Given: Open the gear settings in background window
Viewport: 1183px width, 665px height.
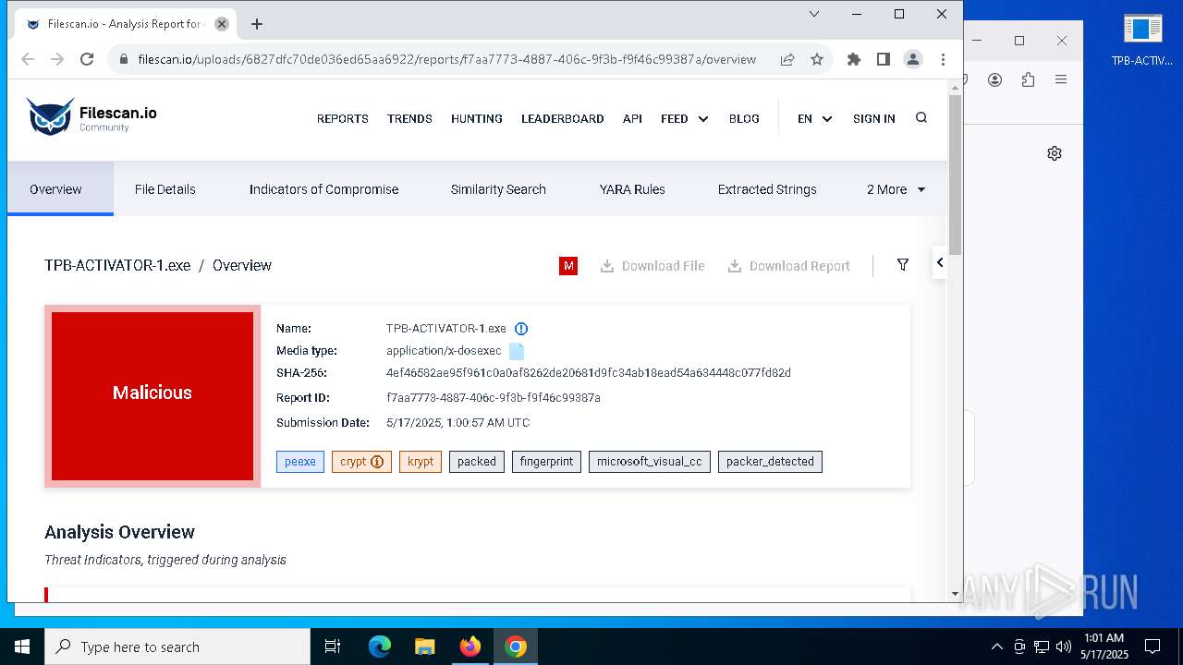Looking at the screenshot, I should click(x=1055, y=153).
